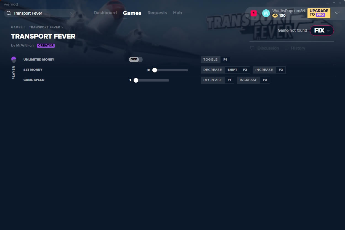Open the FIX dropdown menu
The width and height of the screenshot is (345, 230).
(x=322, y=31)
